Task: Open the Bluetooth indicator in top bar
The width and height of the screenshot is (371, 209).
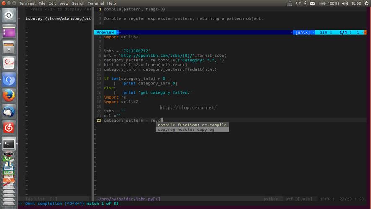Action: [x=305, y=3]
